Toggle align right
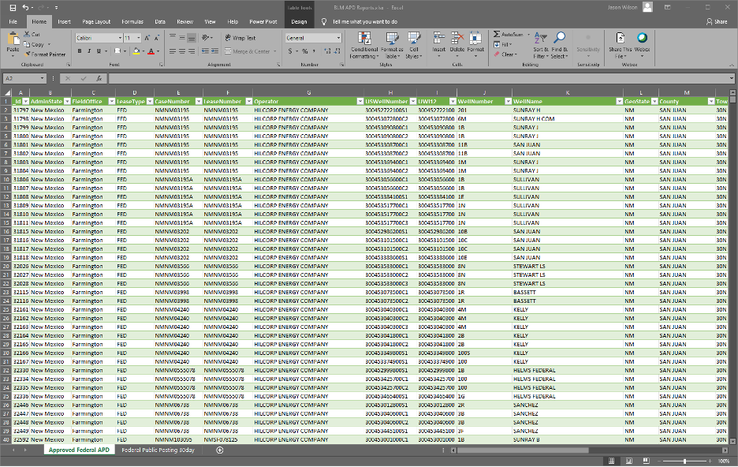 coord(192,50)
